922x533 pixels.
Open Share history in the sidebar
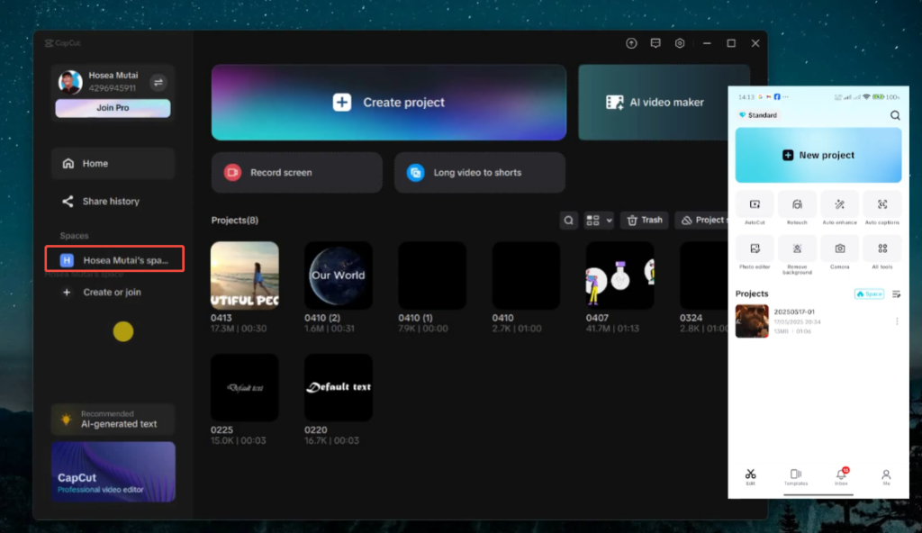(113, 201)
